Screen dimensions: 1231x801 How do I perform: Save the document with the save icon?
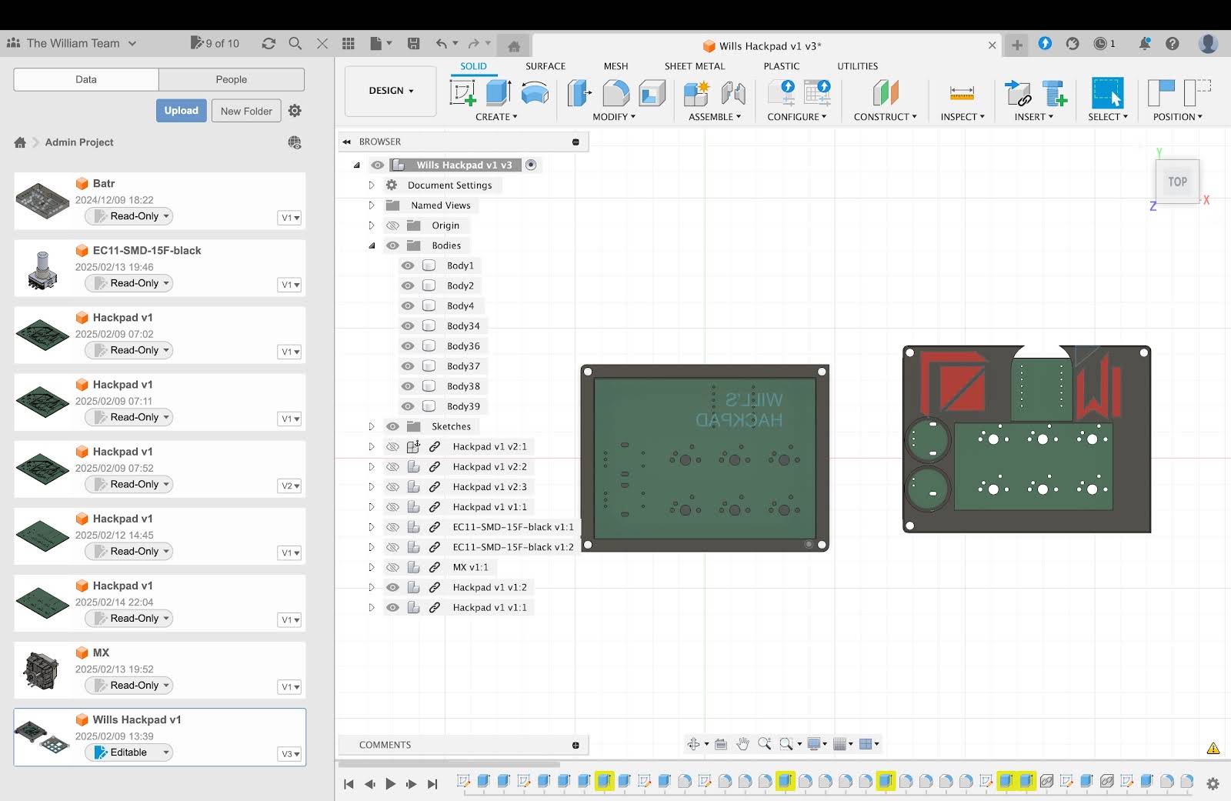click(414, 43)
